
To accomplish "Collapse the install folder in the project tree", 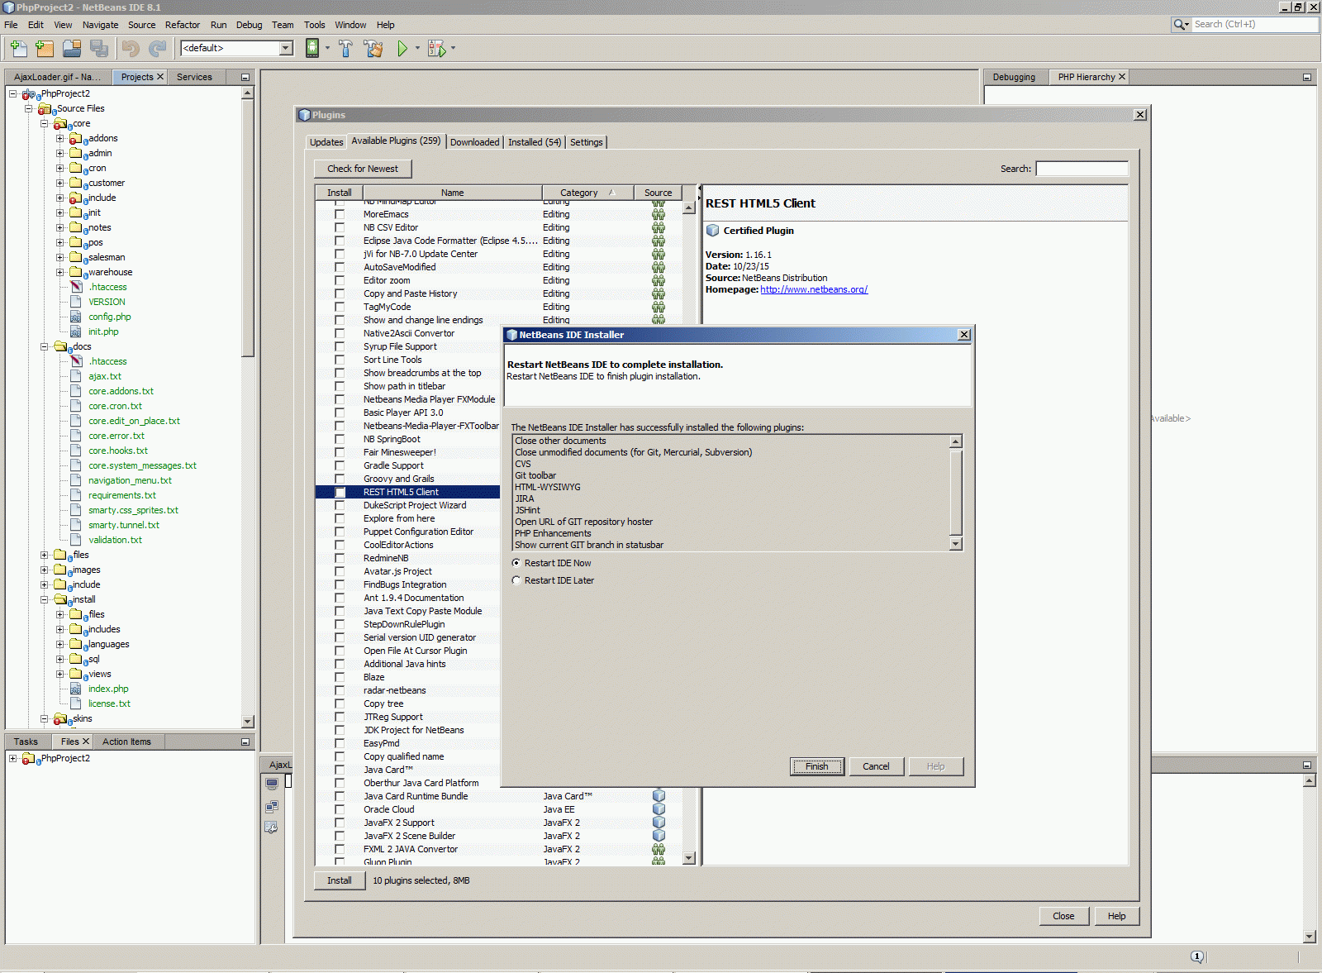I will pos(44,600).
